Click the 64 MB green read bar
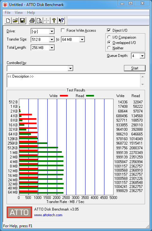The width and height of the screenshot is (152, 231). [41, 193]
